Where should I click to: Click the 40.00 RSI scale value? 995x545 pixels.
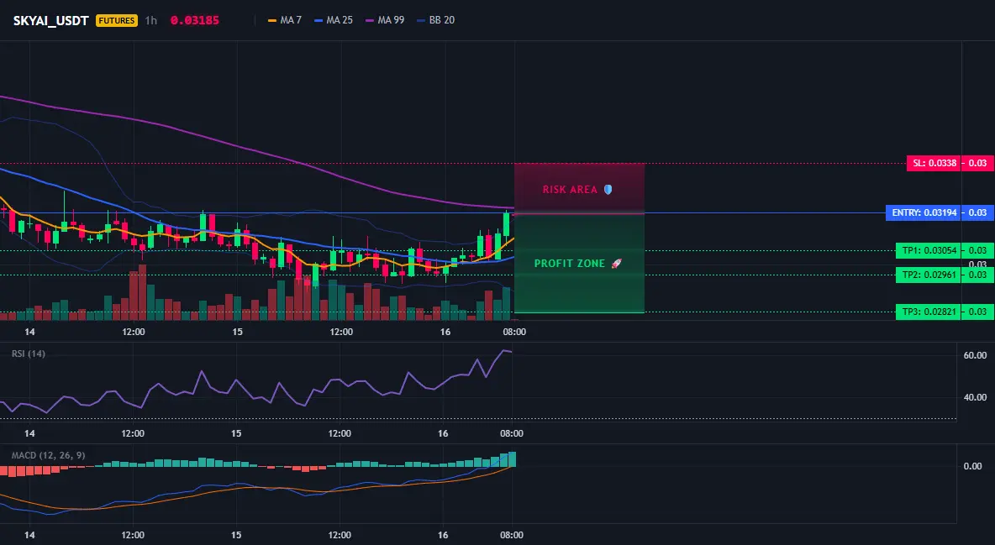click(x=975, y=397)
